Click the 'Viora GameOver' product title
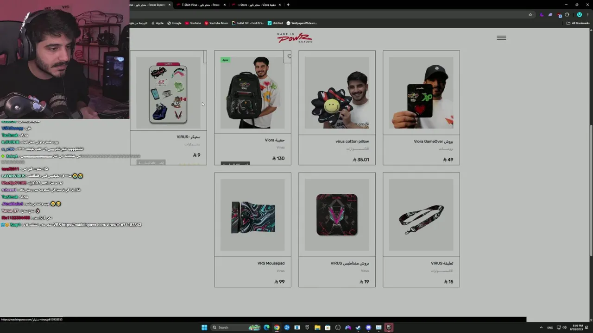Image resolution: width=593 pixels, height=333 pixels. [x=434, y=142]
